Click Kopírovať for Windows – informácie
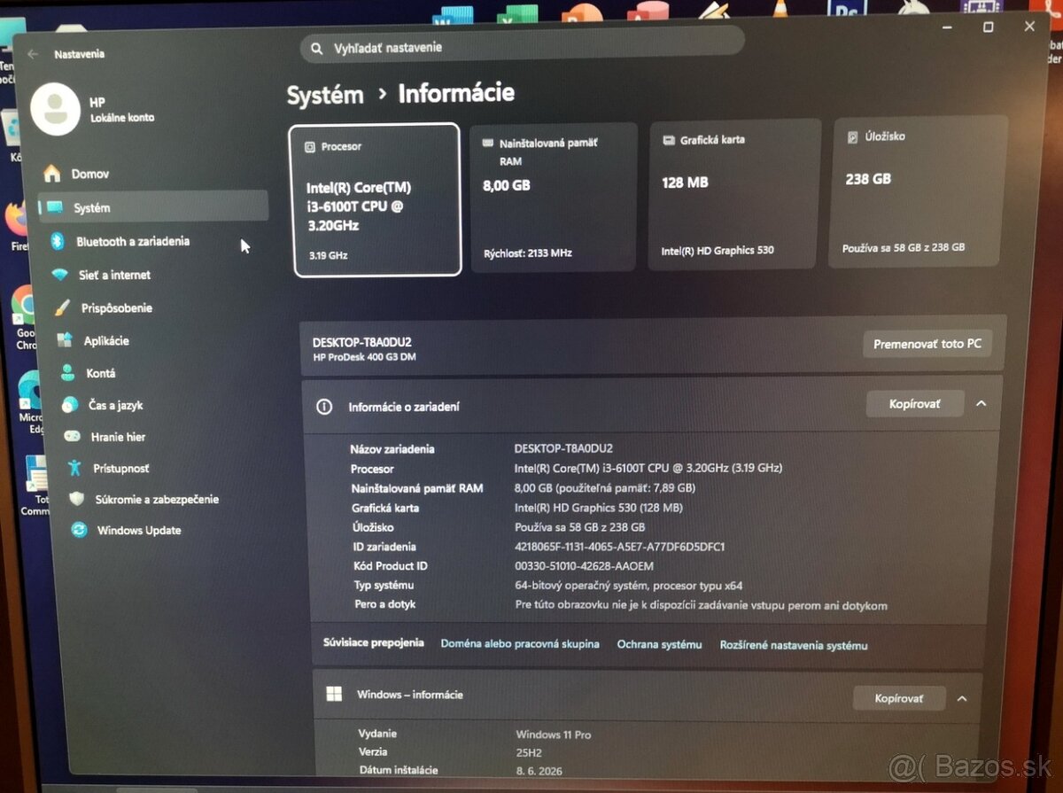The height and width of the screenshot is (793, 1063). click(x=899, y=698)
